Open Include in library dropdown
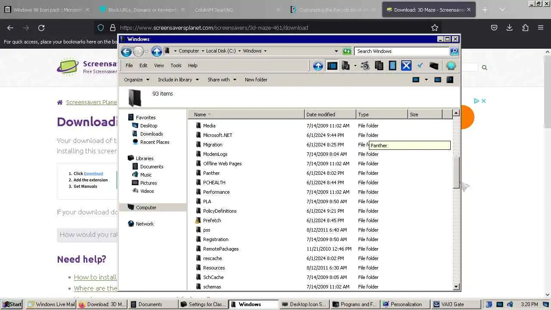Viewport: 551px width, 310px height. pos(178,80)
